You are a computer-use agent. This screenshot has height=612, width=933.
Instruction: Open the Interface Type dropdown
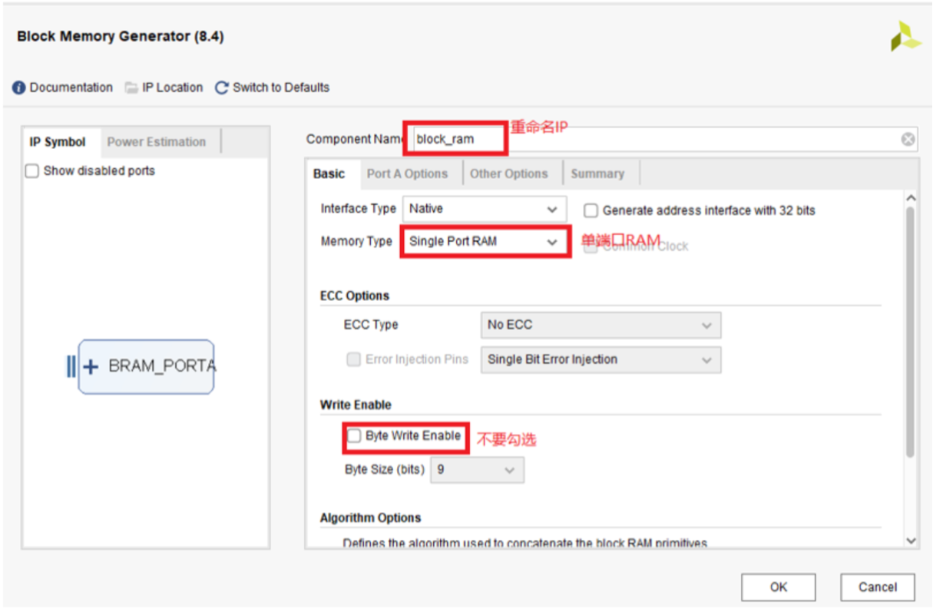(x=484, y=209)
